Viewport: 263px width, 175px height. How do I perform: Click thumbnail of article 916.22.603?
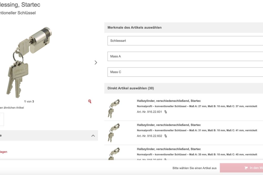(x=114, y=154)
